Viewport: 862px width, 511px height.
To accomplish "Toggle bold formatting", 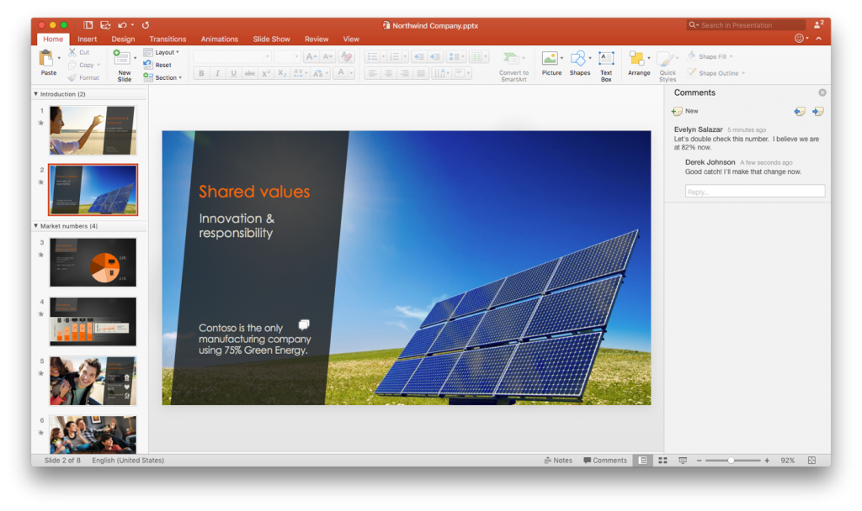I will point(200,73).
